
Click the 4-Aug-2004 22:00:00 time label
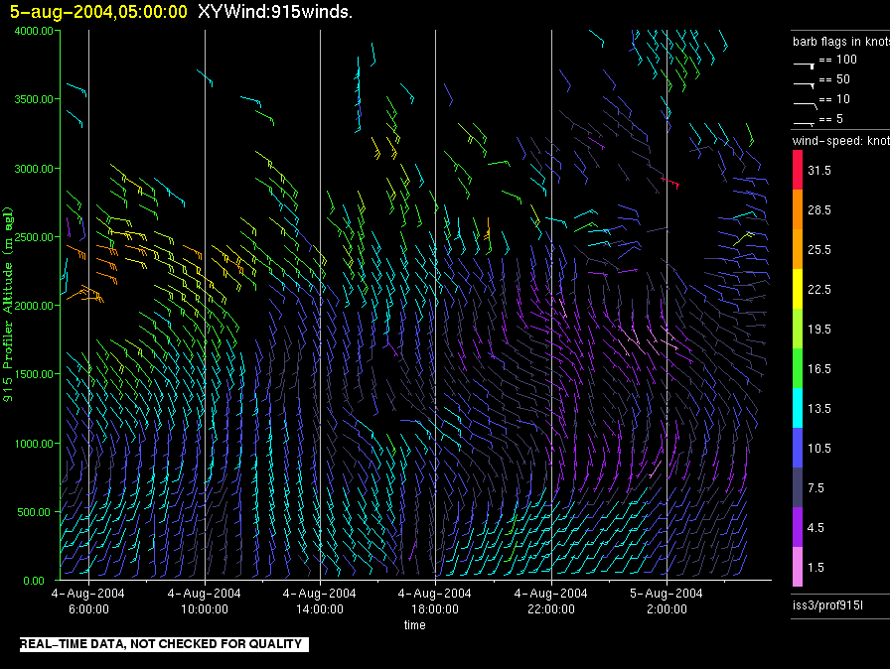550,601
